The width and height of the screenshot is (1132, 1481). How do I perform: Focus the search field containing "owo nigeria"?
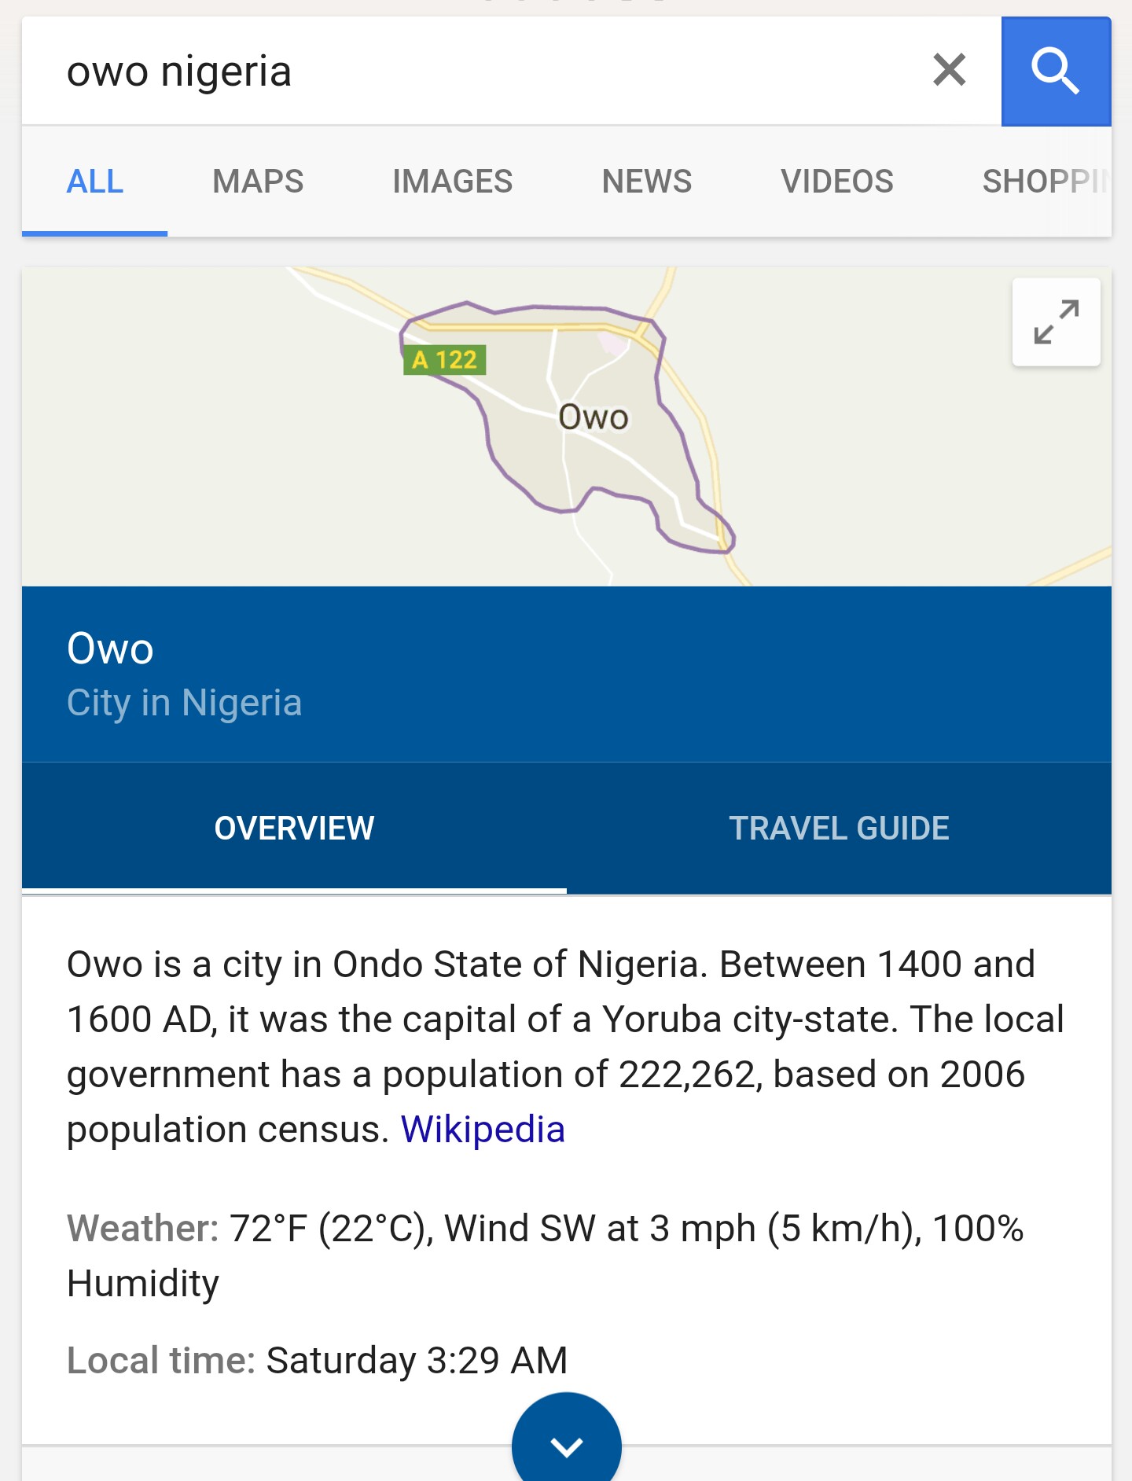point(472,72)
